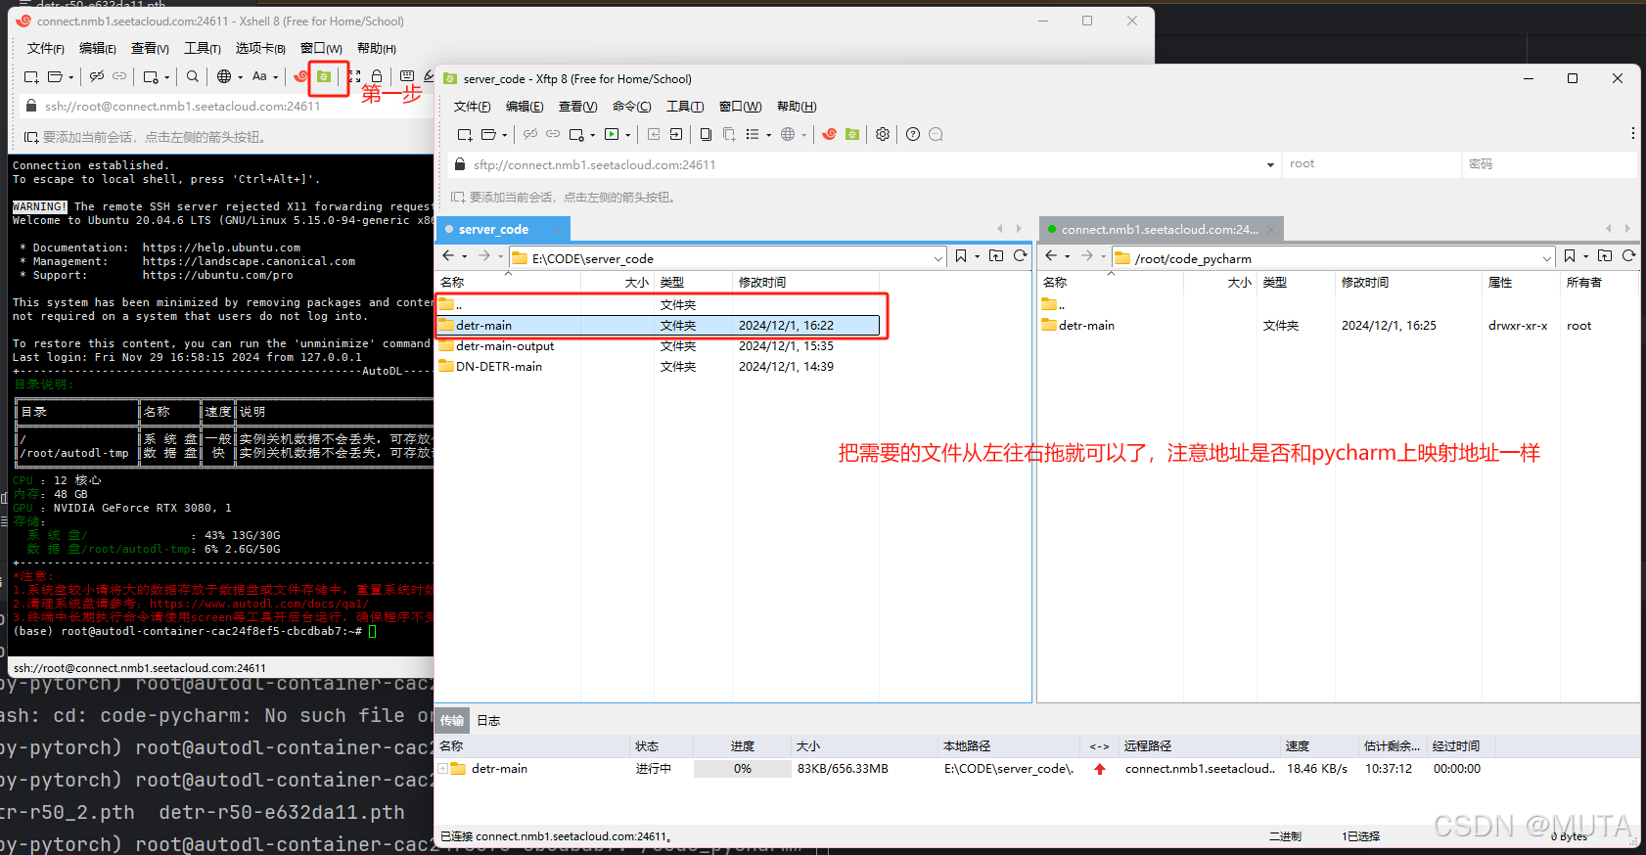Sort remote files by 属性 column

tap(1521, 282)
